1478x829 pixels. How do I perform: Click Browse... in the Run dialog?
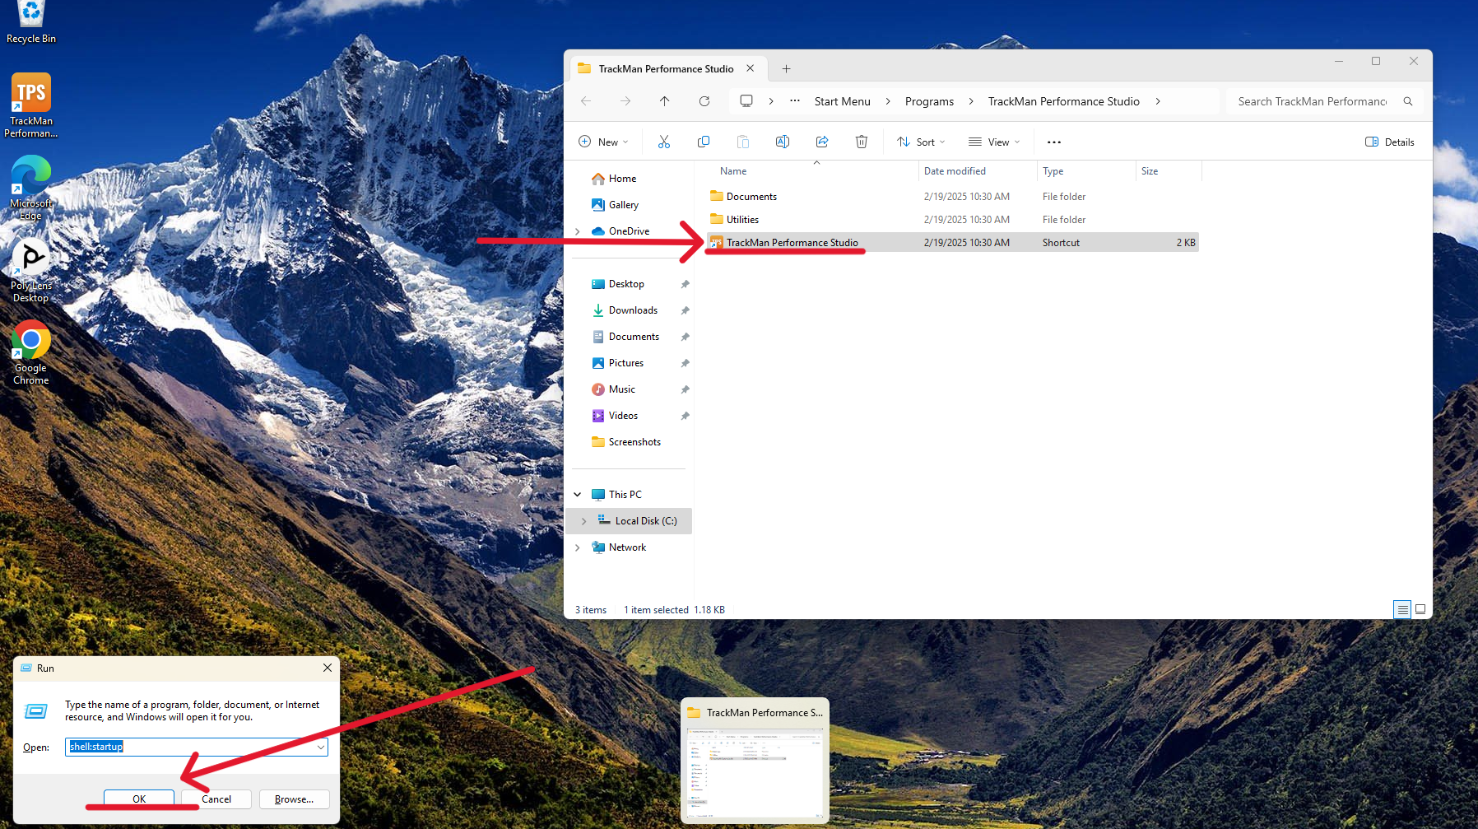(294, 799)
